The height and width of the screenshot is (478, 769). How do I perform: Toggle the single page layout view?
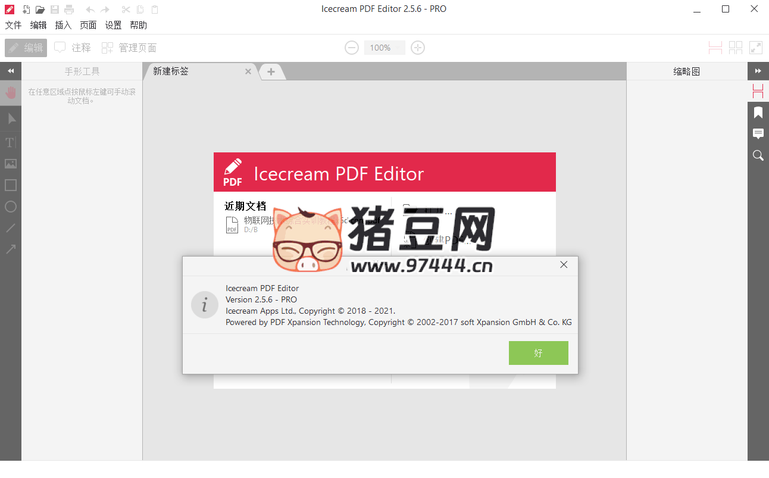tap(715, 47)
